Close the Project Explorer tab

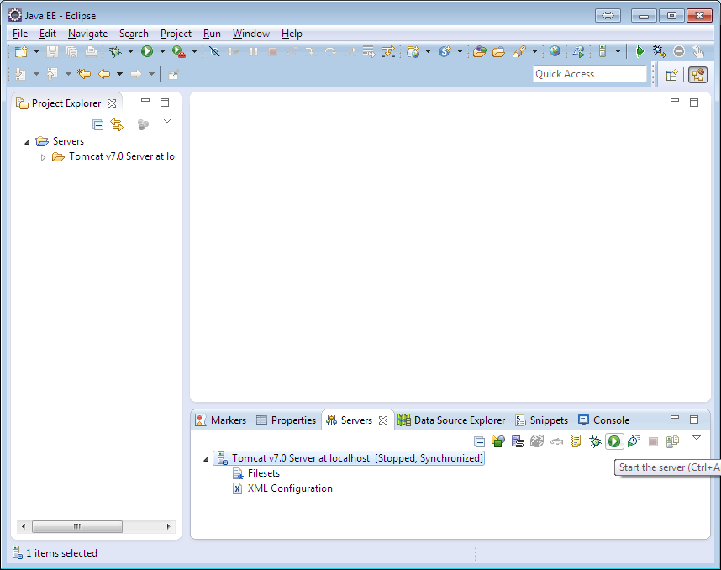pos(112,103)
